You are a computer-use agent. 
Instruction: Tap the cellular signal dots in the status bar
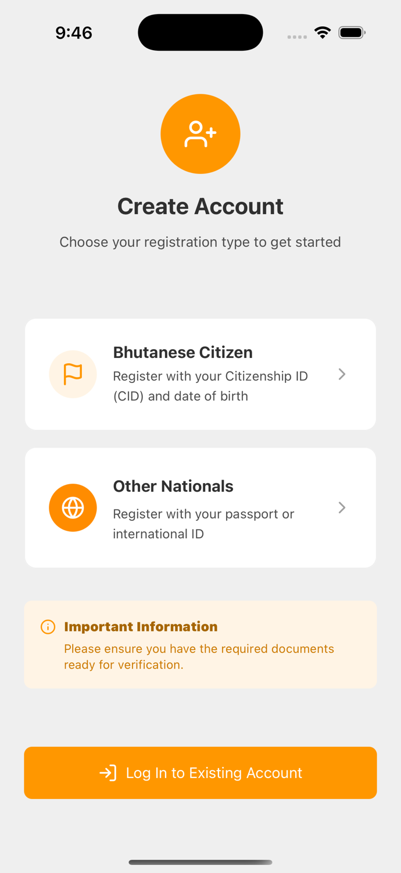point(296,36)
